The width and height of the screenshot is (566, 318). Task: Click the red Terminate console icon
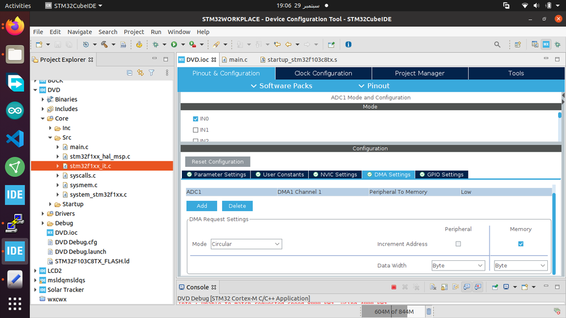click(394, 287)
